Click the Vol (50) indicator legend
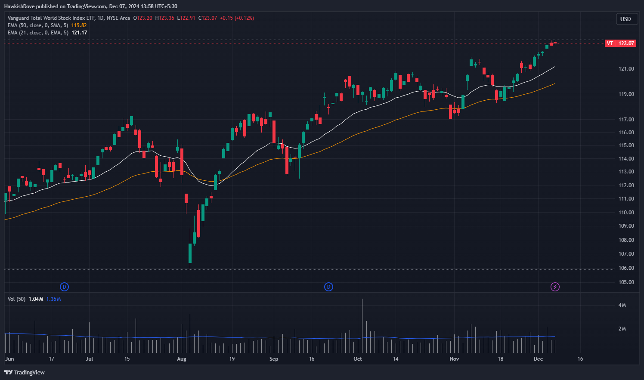644x380 pixels. pos(16,299)
